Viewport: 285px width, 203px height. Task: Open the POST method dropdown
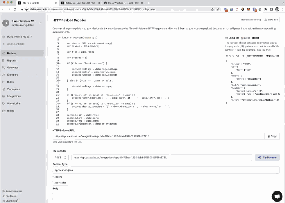[60, 158]
